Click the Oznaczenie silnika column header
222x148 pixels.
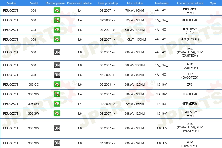pos(190,3)
